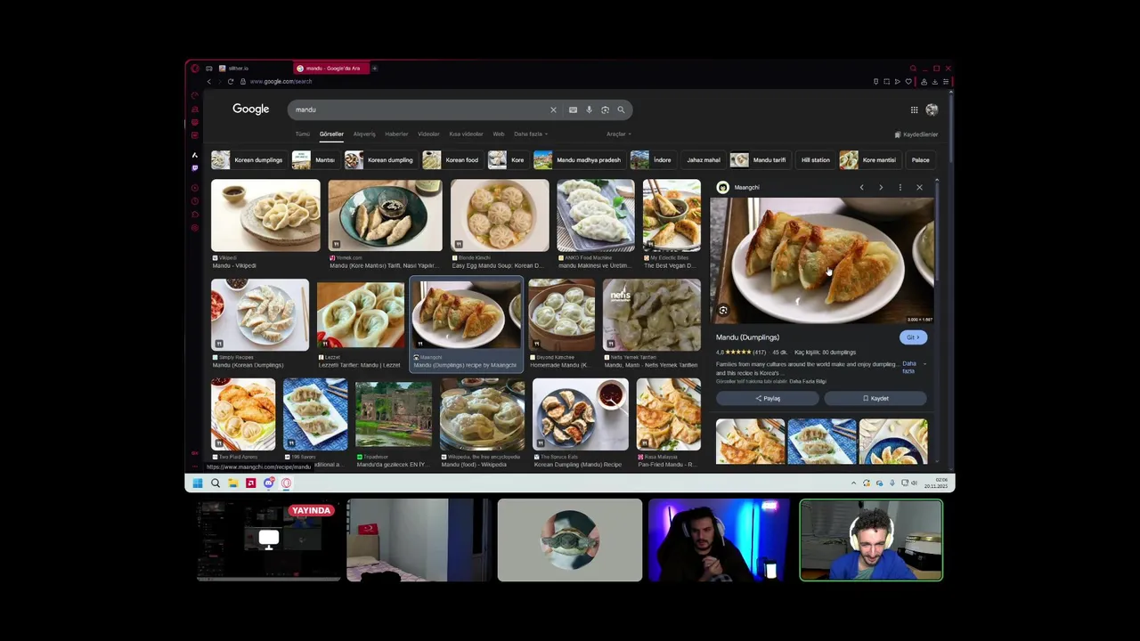1140x641 pixels.
Task: Switch to the Haberler tab
Action: (396, 134)
